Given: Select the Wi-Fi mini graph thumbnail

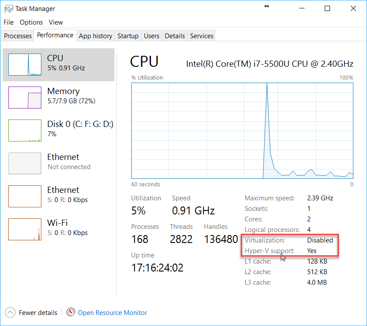Looking at the screenshot, I should click(x=25, y=229).
